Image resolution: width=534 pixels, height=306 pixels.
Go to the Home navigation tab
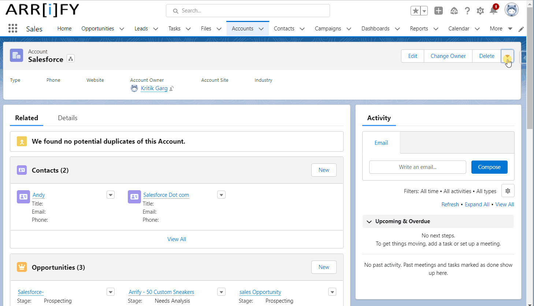[x=64, y=29]
